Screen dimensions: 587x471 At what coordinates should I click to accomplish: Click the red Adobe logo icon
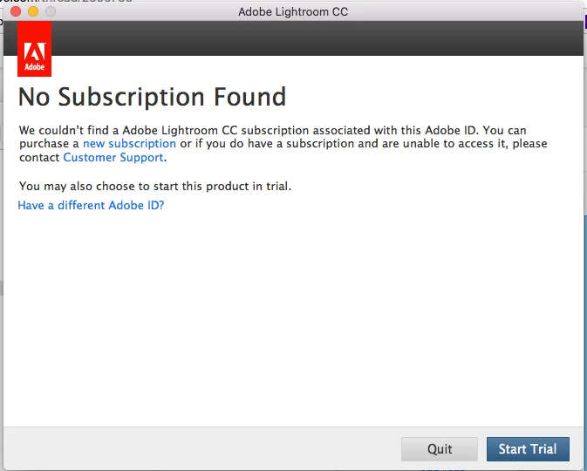pyautogui.click(x=34, y=49)
